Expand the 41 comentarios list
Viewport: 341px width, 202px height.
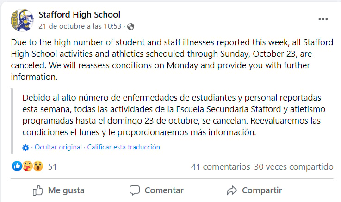tap(221, 167)
